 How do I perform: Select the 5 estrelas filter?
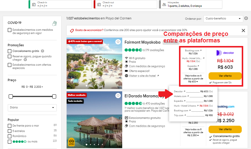(10, 131)
